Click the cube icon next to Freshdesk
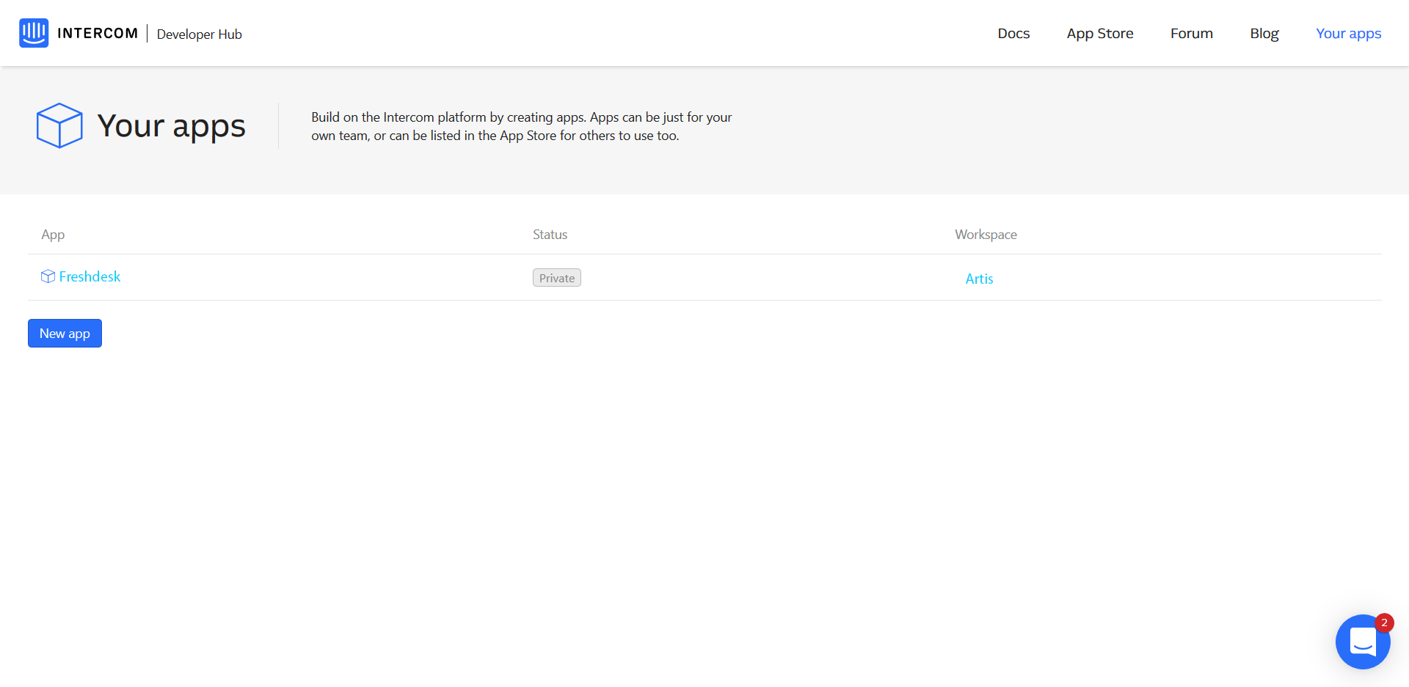The image size is (1409, 687). [48, 276]
